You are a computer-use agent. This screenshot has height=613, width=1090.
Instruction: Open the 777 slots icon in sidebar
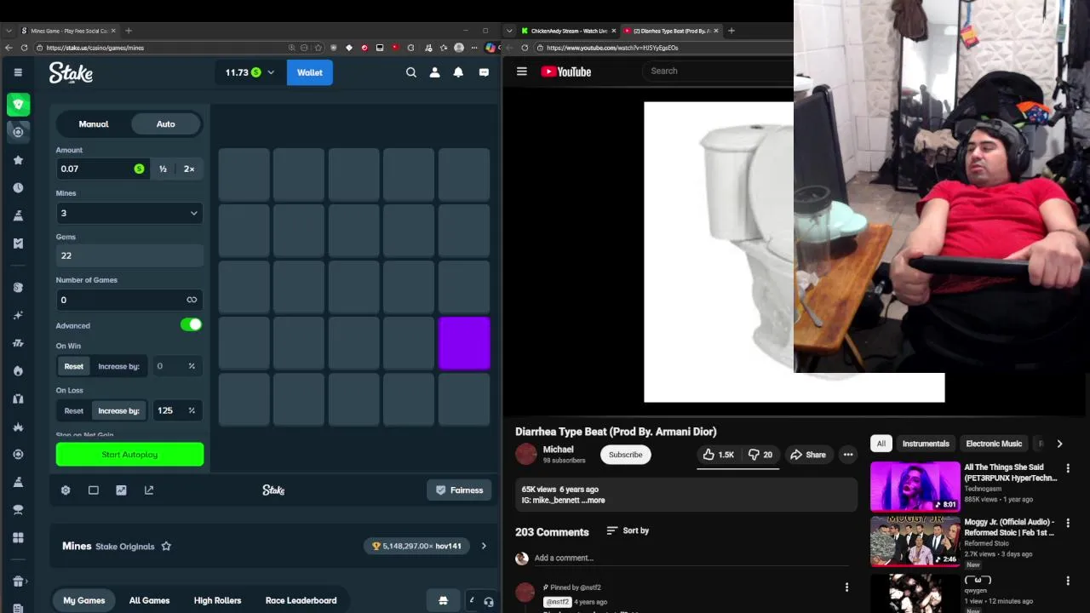pyautogui.click(x=18, y=343)
